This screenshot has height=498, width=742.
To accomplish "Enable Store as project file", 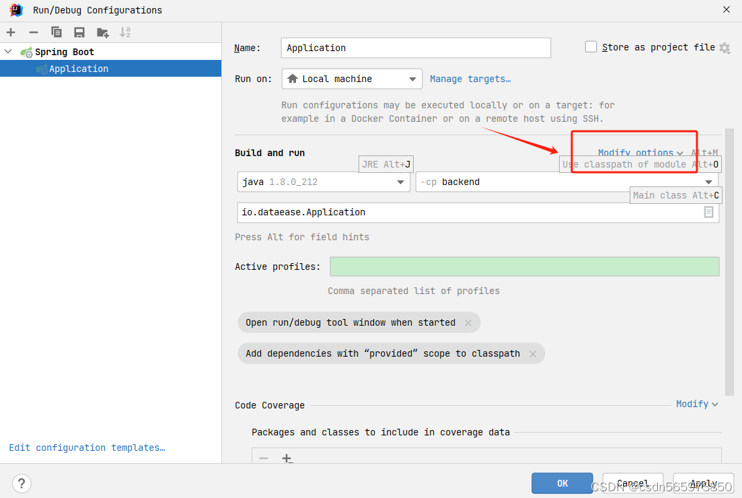I will 591,46.
